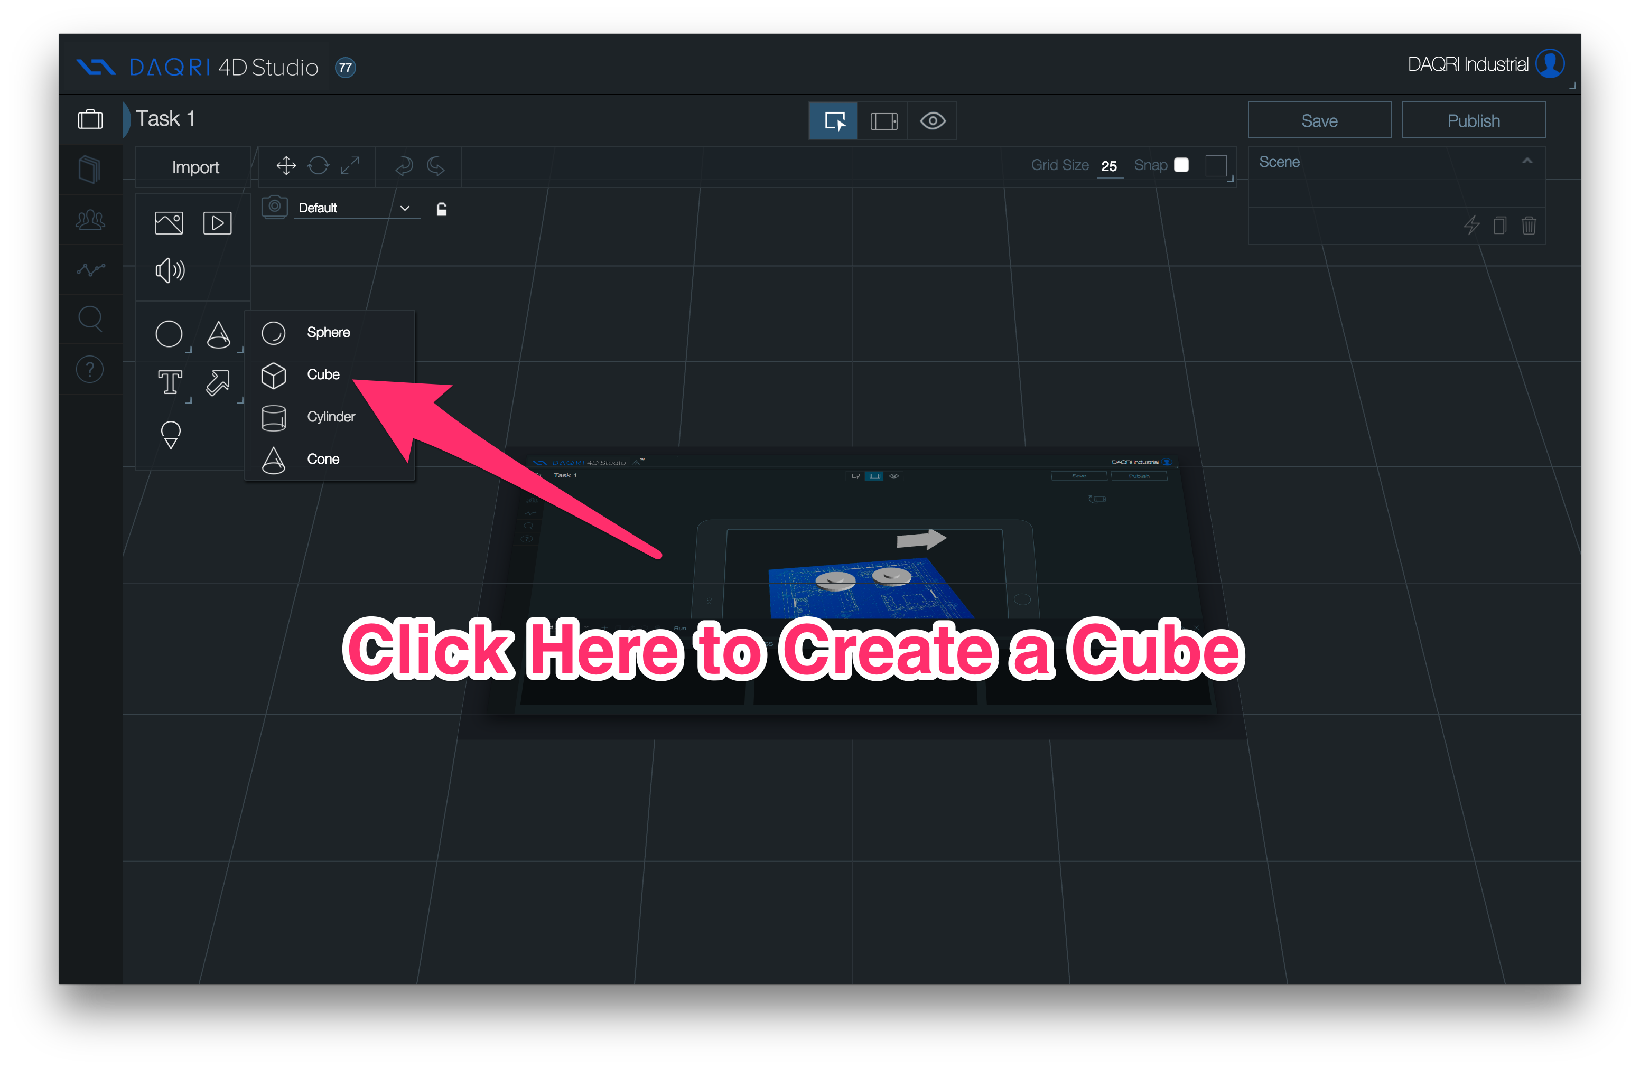The image size is (1640, 1069).
Task: Click the lightning action icon in Scene panel
Action: pyautogui.click(x=1471, y=225)
